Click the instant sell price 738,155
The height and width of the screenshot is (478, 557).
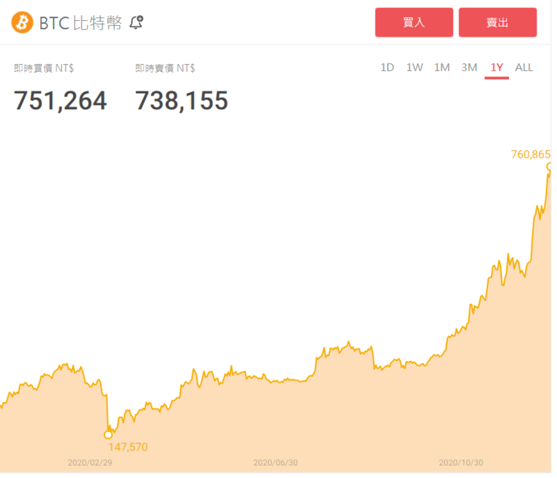[x=181, y=101]
